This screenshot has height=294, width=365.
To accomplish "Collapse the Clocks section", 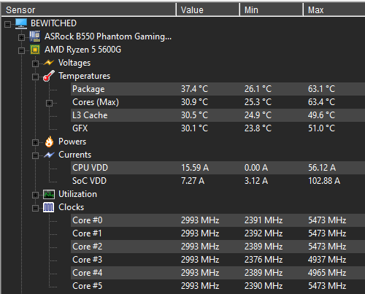I will click(x=35, y=208).
